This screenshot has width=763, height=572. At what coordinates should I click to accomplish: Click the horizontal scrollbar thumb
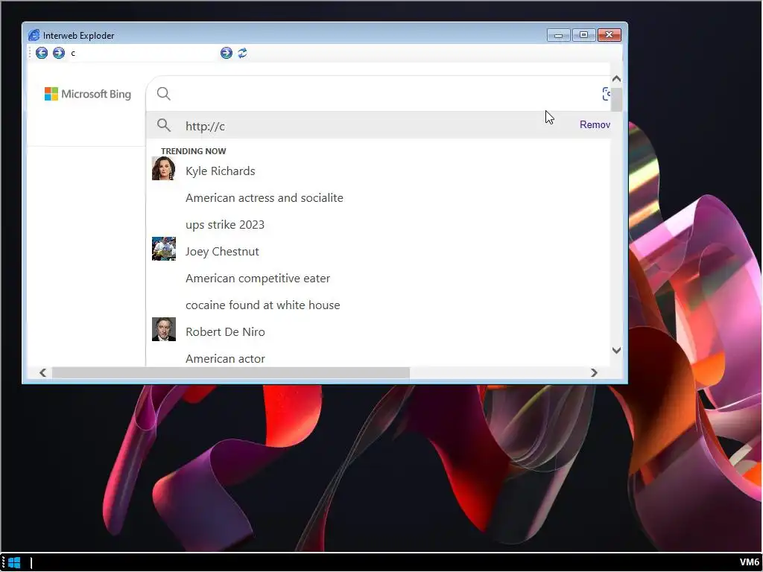pos(231,372)
